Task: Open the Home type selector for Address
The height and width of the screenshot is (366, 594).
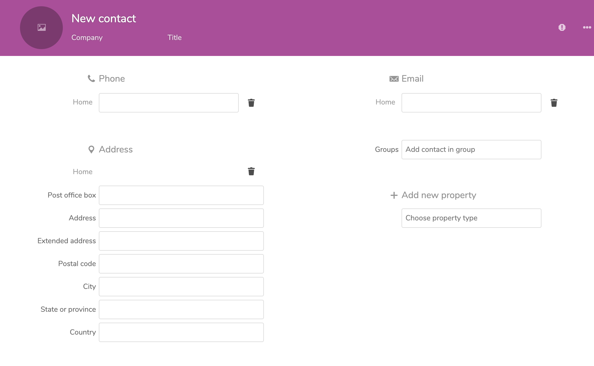Action: [83, 172]
